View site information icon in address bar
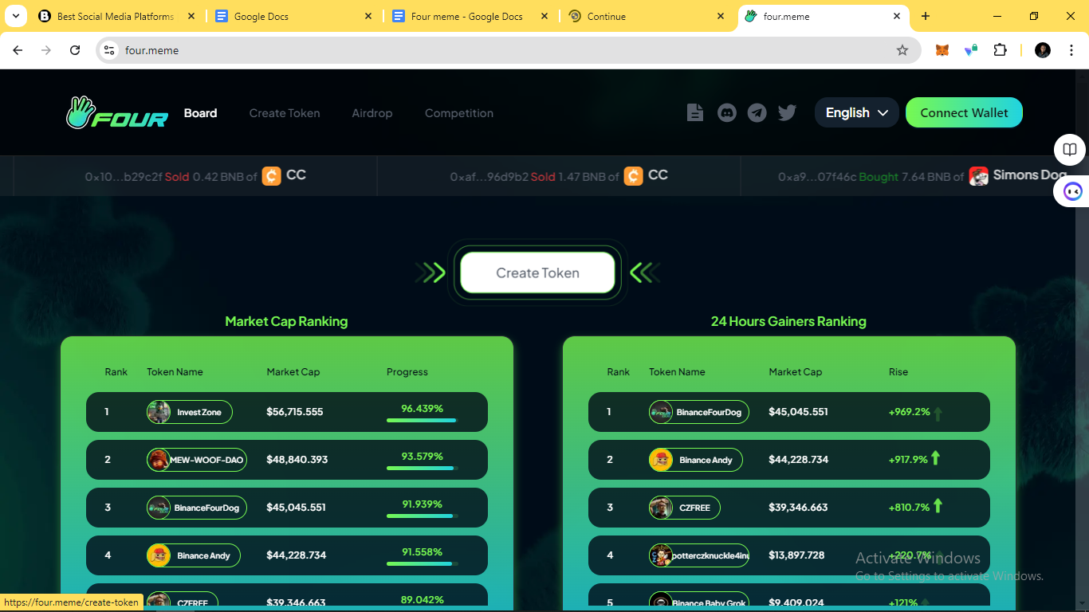This screenshot has width=1089, height=612. point(110,50)
